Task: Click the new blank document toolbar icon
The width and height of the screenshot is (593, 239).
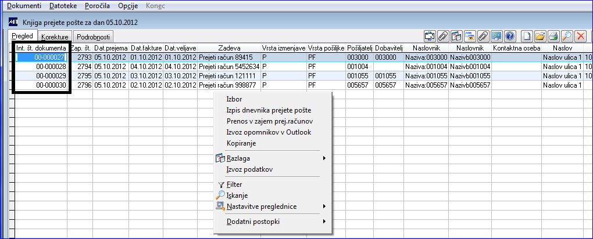Action: click(527, 36)
